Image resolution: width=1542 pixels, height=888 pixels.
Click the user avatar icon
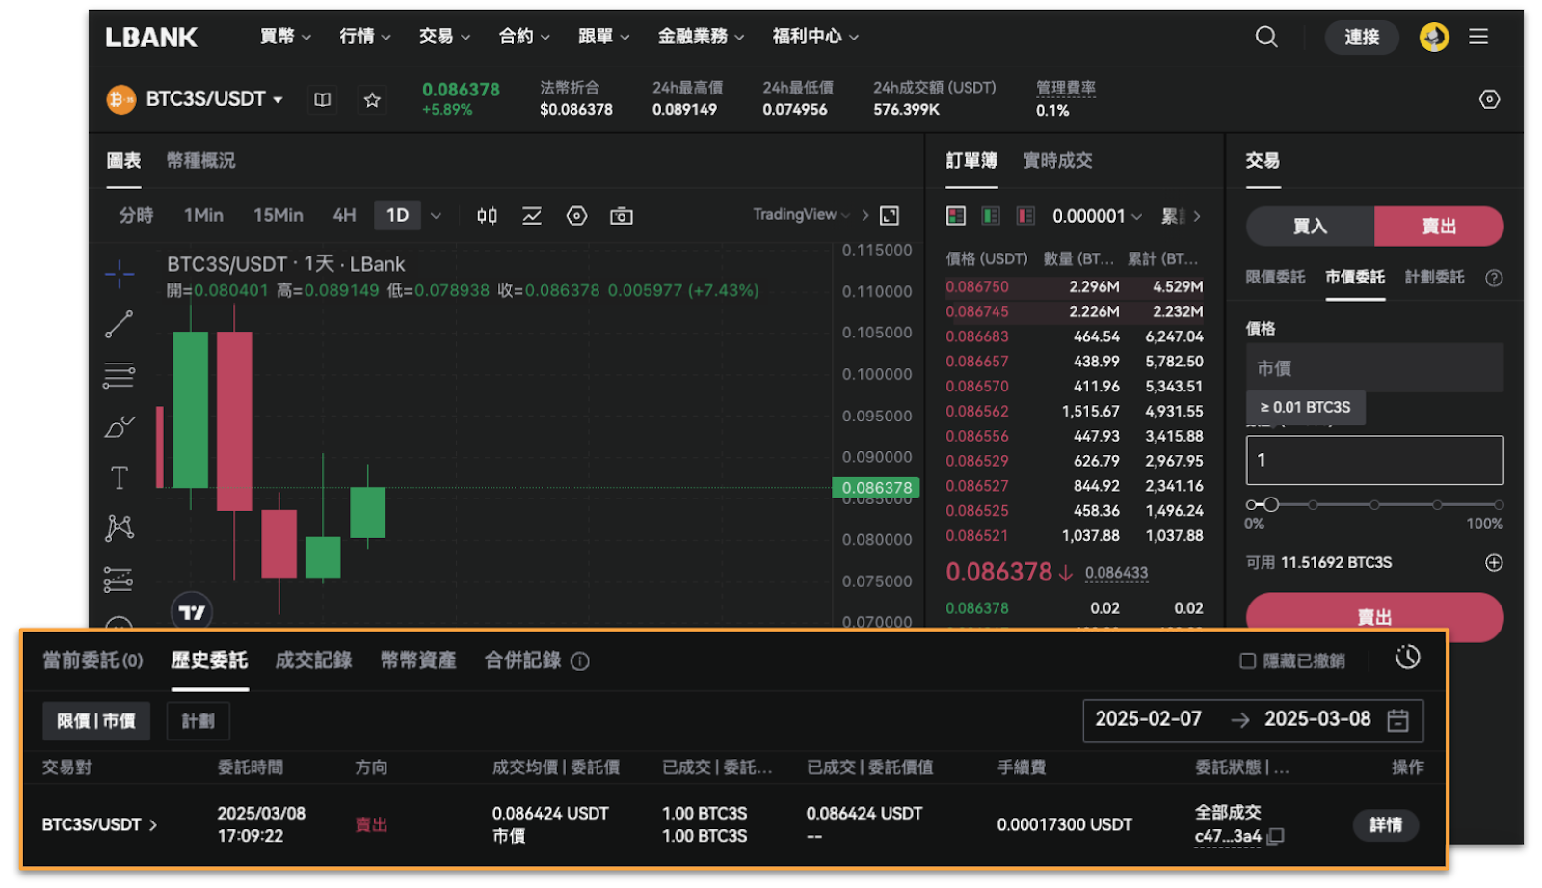pos(1434,37)
